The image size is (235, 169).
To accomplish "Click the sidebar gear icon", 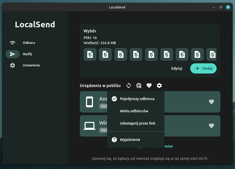I will [x=12, y=65].
